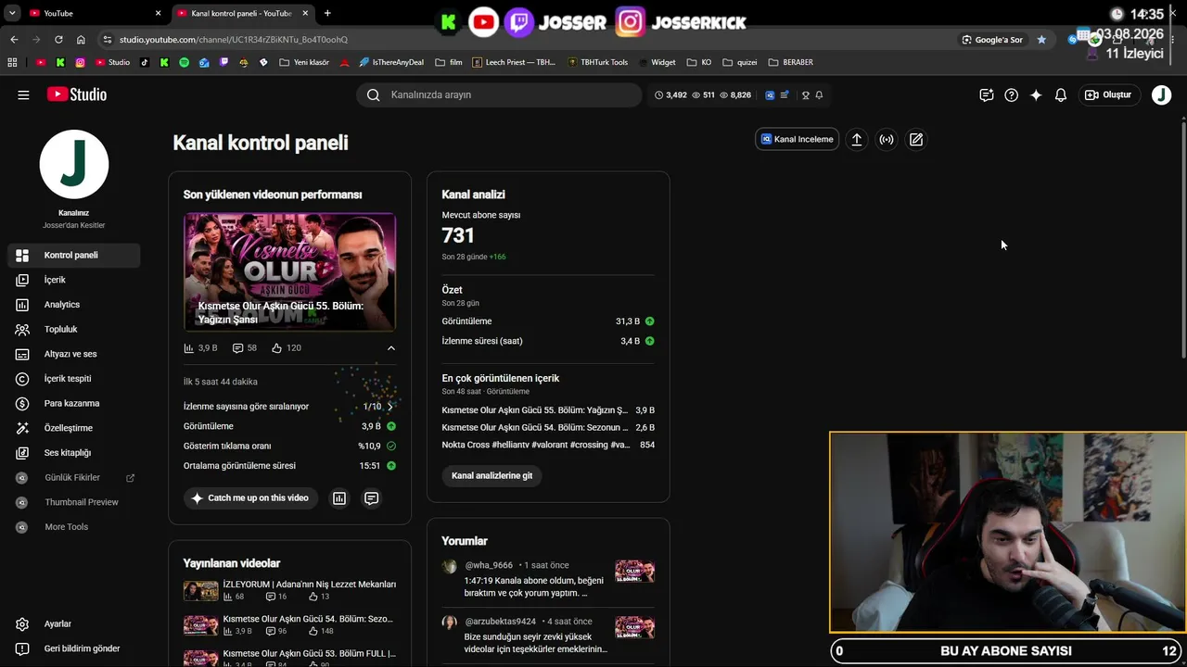1187x667 pixels.
Task: Click Geri bildirim gönder
Action: pyautogui.click(x=74, y=648)
